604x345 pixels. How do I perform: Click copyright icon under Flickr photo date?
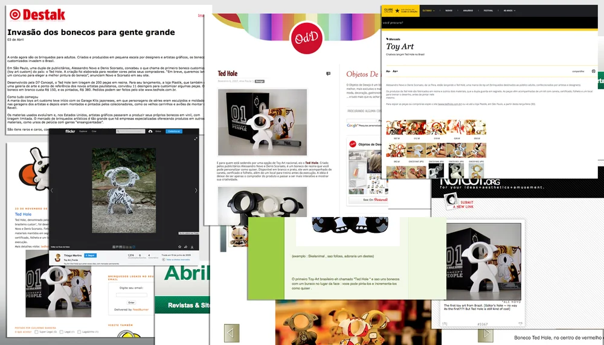[164, 259]
